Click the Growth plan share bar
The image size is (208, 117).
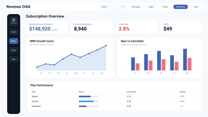[89, 101]
